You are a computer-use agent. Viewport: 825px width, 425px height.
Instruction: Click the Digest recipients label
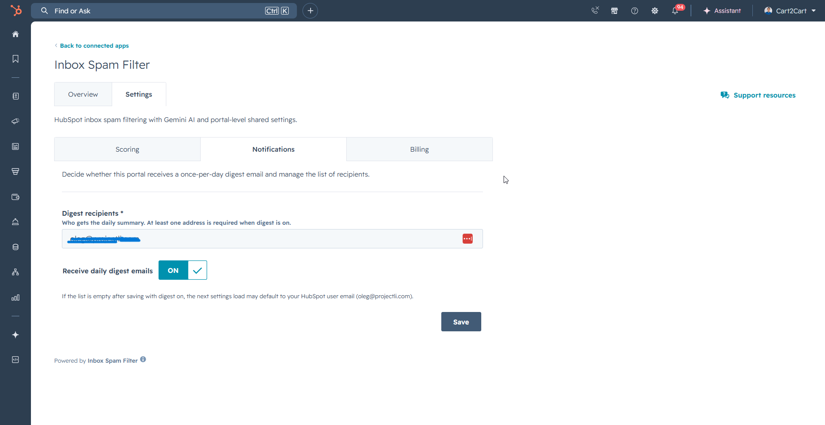click(x=93, y=213)
